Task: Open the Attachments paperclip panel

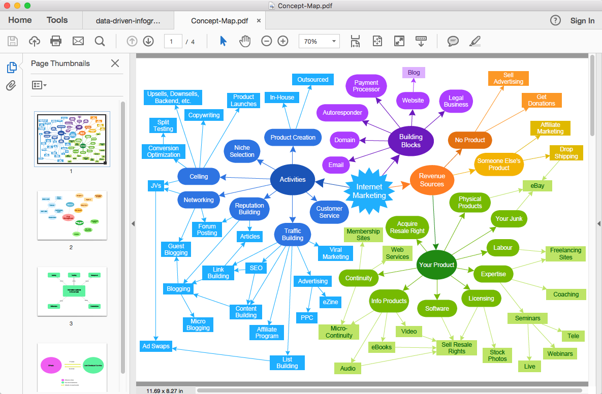Action: pos(11,85)
